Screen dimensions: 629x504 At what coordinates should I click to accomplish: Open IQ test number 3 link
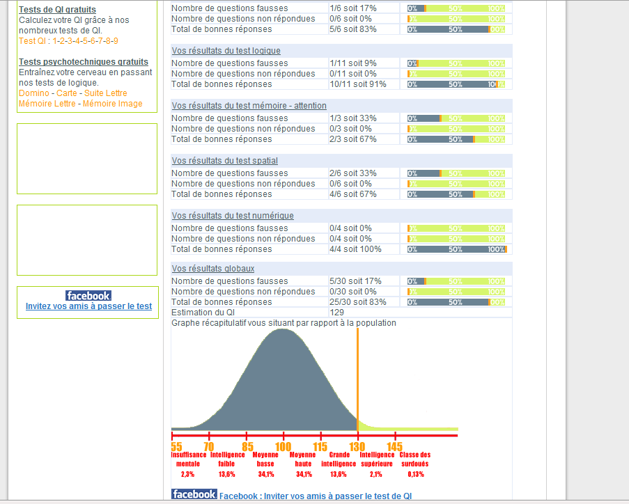pyautogui.click(x=70, y=41)
